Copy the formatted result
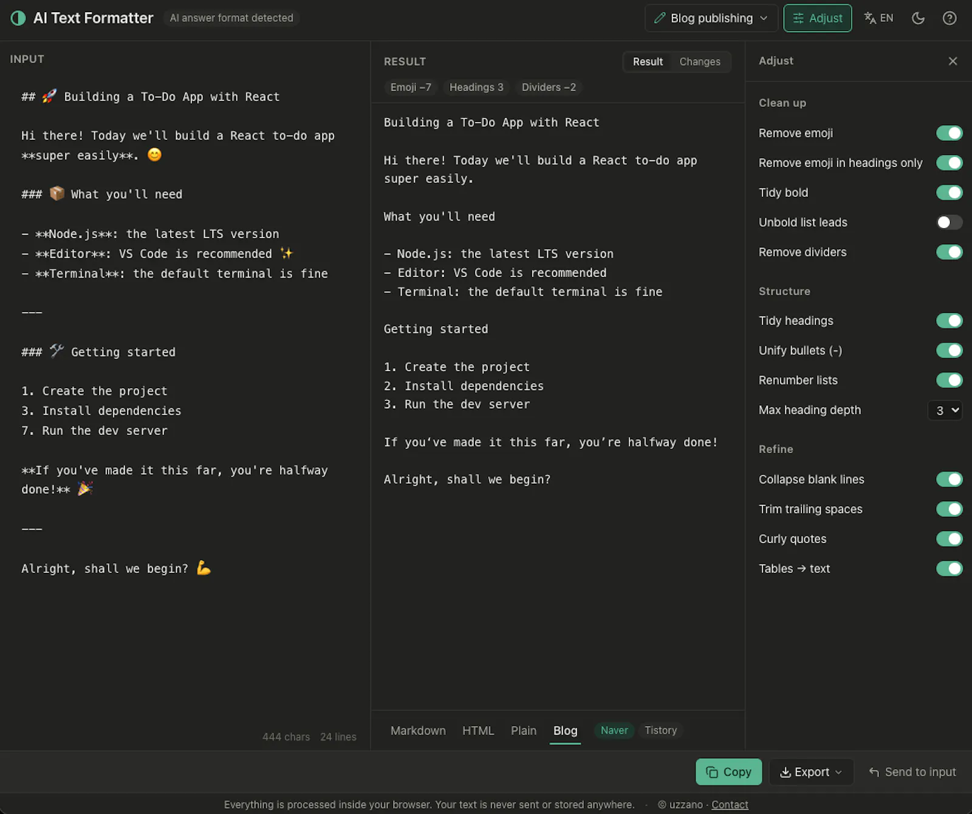This screenshot has height=814, width=972. click(728, 772)
